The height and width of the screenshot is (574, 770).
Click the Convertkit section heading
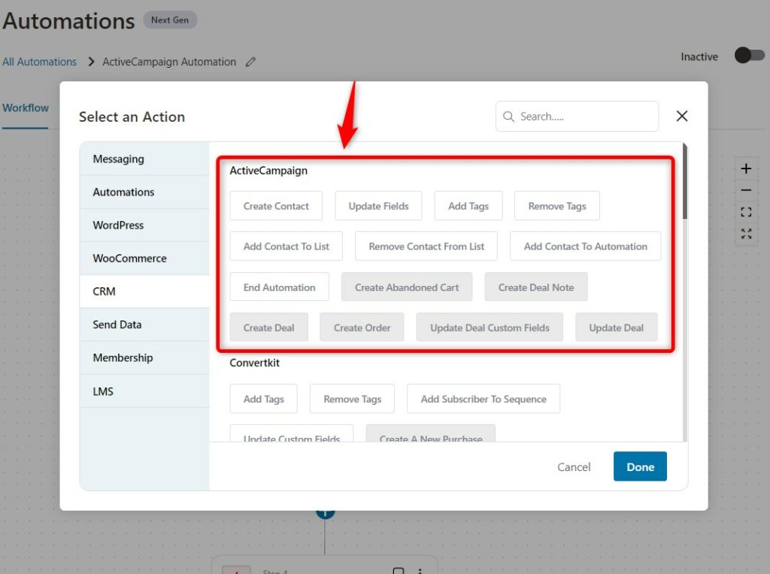pyautogui.click(x=254, y=363)
